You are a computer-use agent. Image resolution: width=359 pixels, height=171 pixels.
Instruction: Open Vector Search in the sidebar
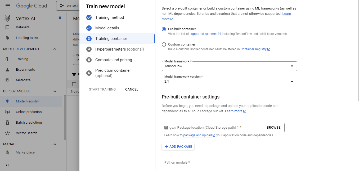coord(26,133)
